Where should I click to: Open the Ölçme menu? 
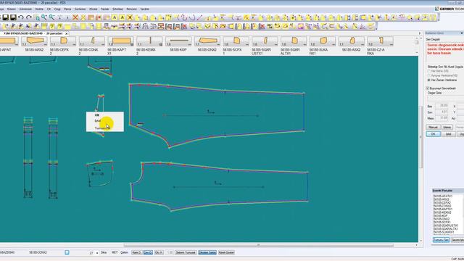tap(94, 9)
